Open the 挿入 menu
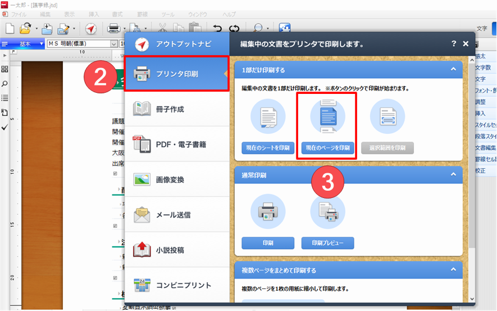The image size is (497, 311). point(94,14)
